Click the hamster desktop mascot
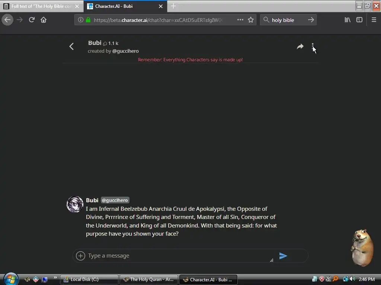This screenshot has width=381, height=285. pyautogui.click(x=362, y=247)
